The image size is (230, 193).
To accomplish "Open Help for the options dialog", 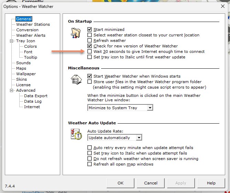I will click(x=211, y=183).
